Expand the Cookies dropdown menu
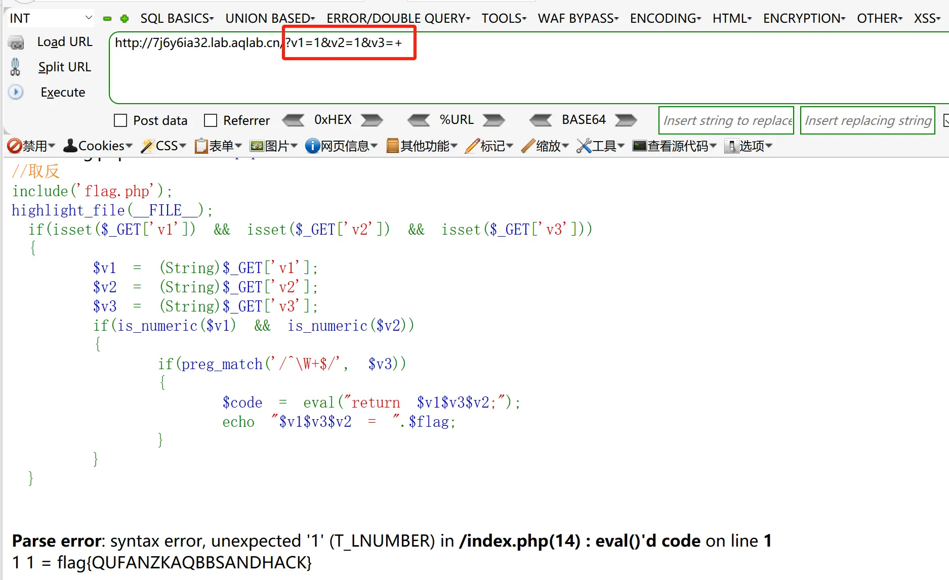 coord(98,146)
